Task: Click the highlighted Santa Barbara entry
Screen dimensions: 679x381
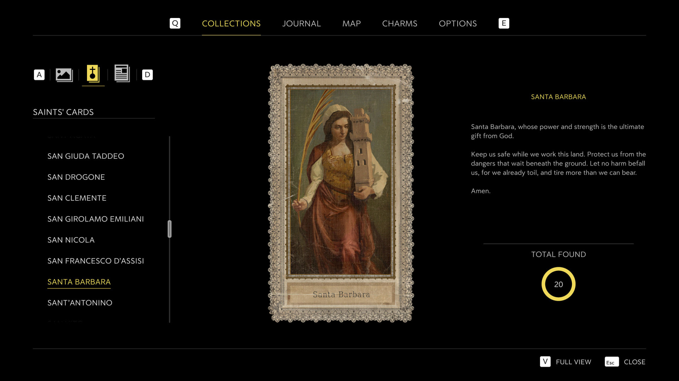Action: click(x=79, y=282)
